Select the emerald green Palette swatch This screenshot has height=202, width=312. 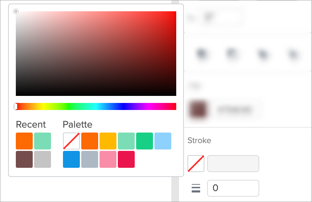tap(145, 141)
